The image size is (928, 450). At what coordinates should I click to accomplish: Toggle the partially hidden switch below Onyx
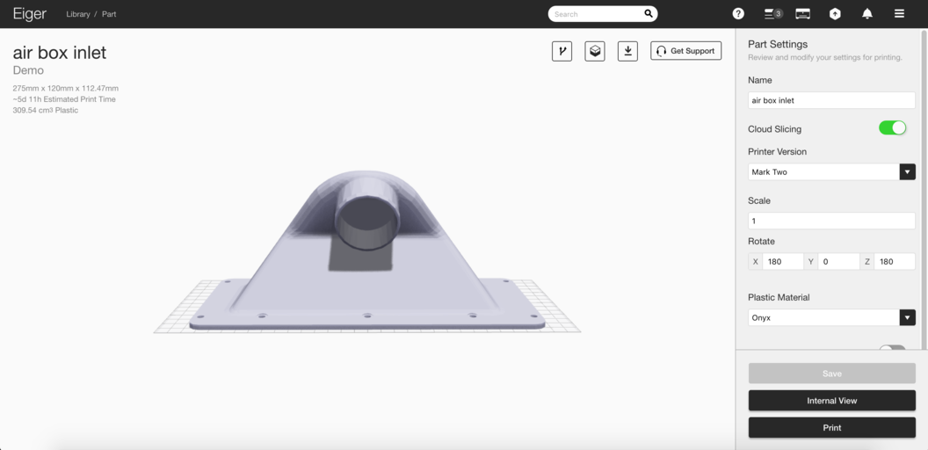pyautogui.click(x=892, y=349)
